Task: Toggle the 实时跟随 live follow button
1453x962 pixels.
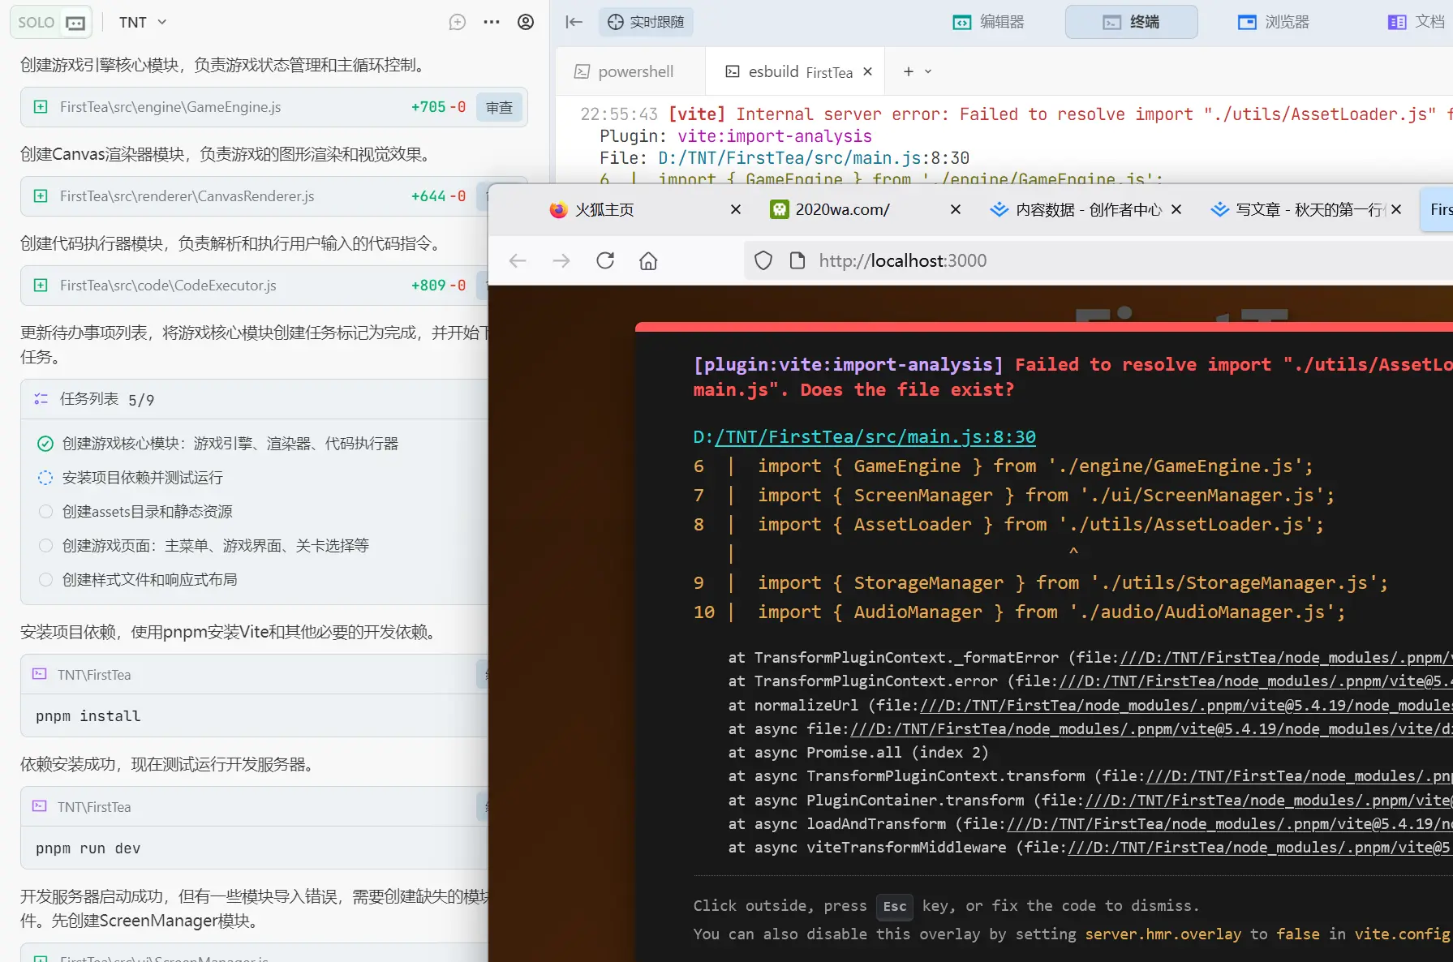Action: 646,22
